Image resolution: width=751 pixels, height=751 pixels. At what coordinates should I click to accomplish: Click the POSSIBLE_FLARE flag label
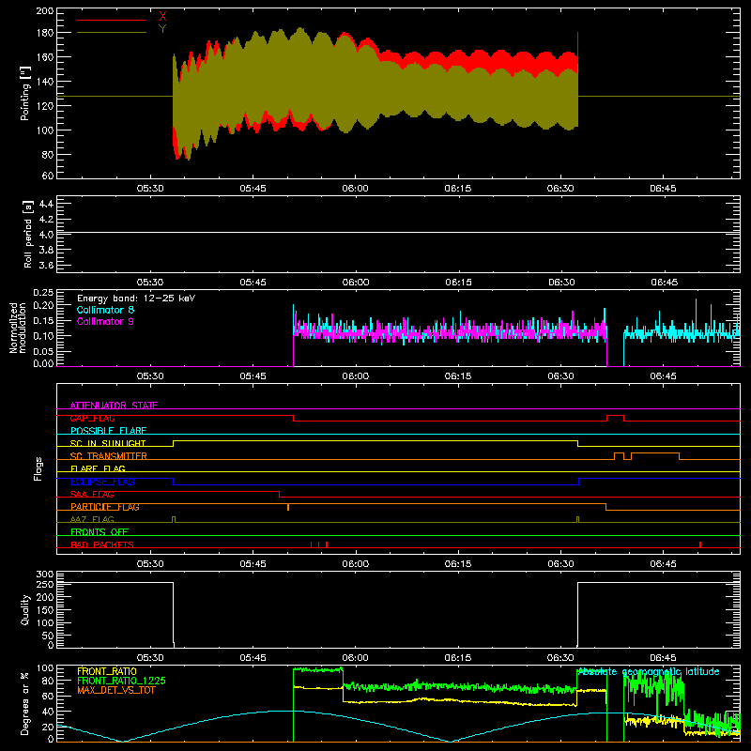108,431
